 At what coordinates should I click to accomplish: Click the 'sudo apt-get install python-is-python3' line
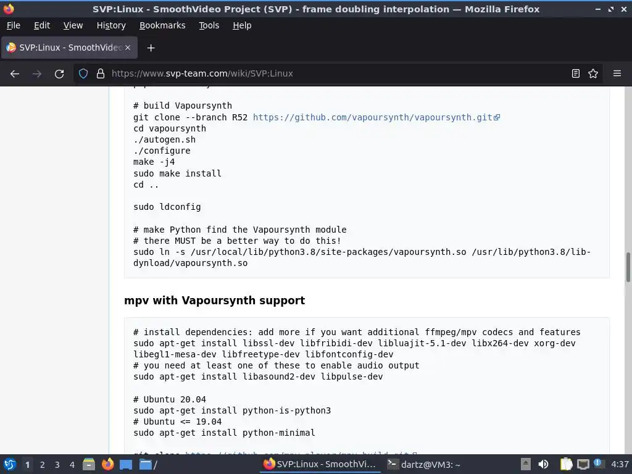click(x=232, y=410)
